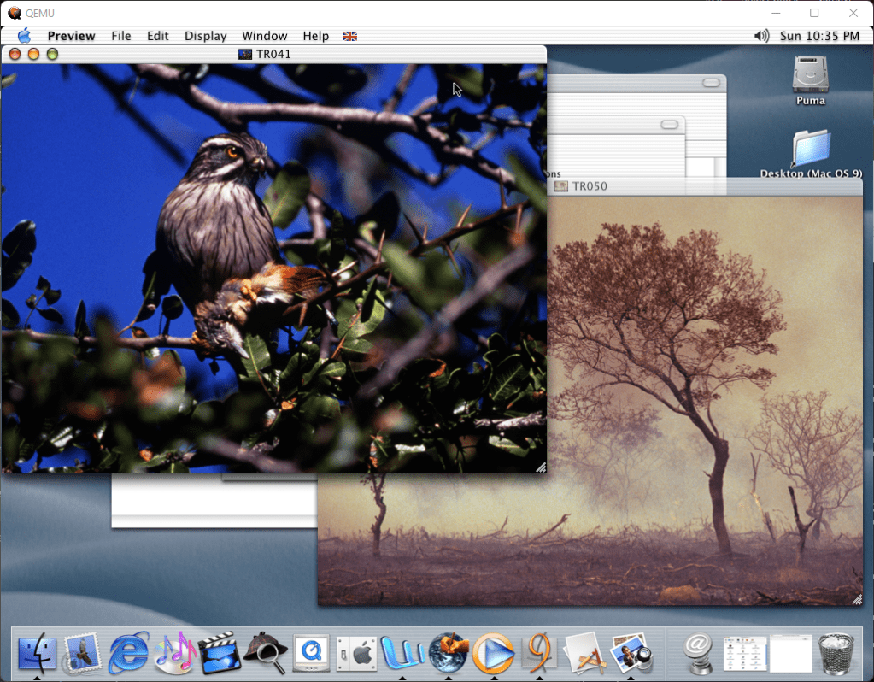Open Finder from the dock
Screen dimensions: 874x682
tap(37, 654)
